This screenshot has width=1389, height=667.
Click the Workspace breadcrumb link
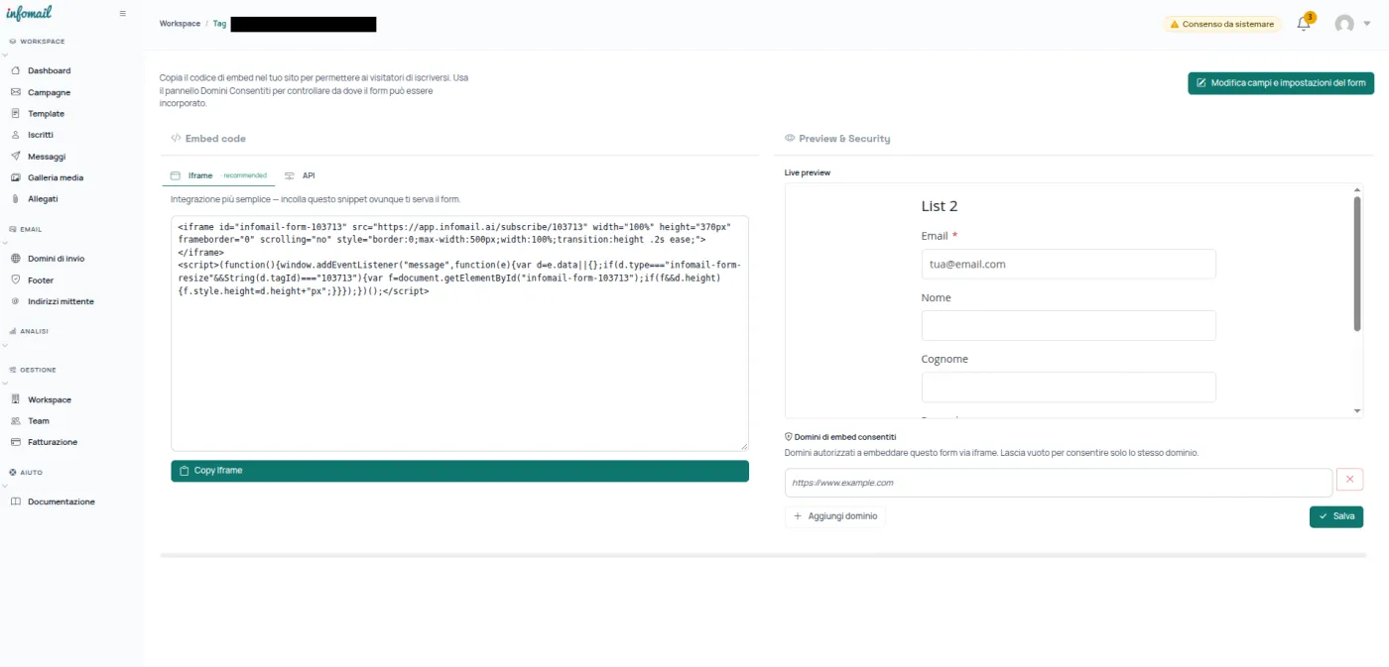tap(180, 23)
